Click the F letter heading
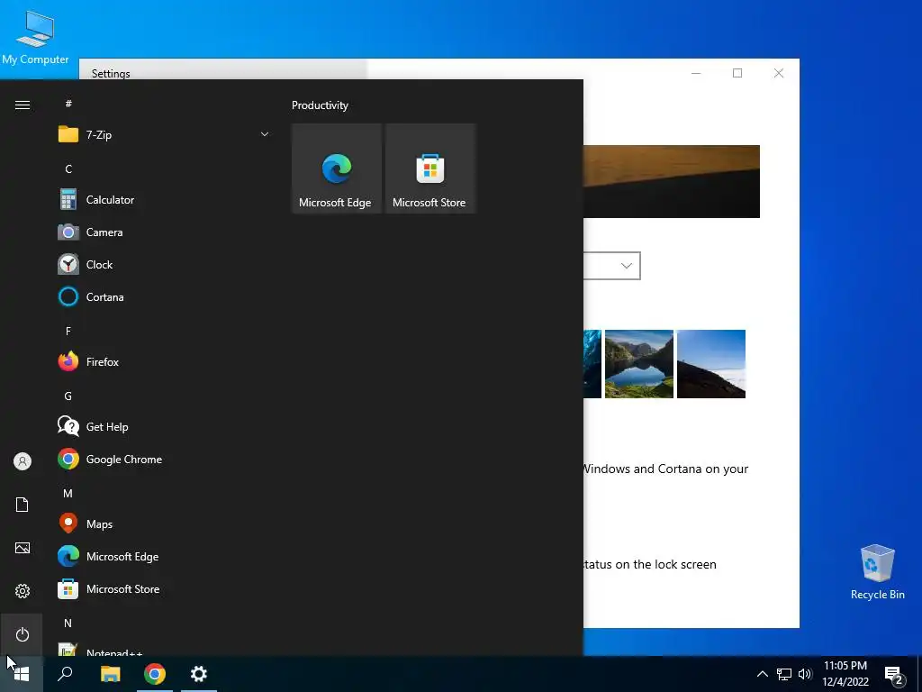922x692 pixels. click(68, 331)
